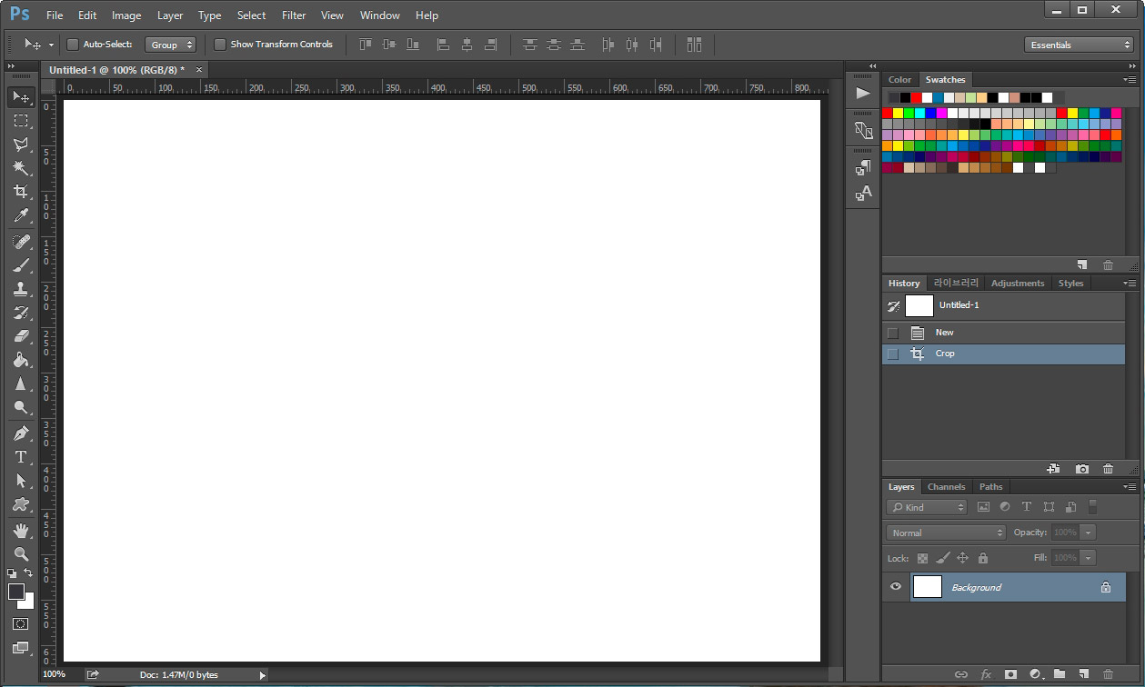The width and height of the screenshot is (1145, 687).
Task: Select the Crop tool in toolbox
Action: click(21, 191)
